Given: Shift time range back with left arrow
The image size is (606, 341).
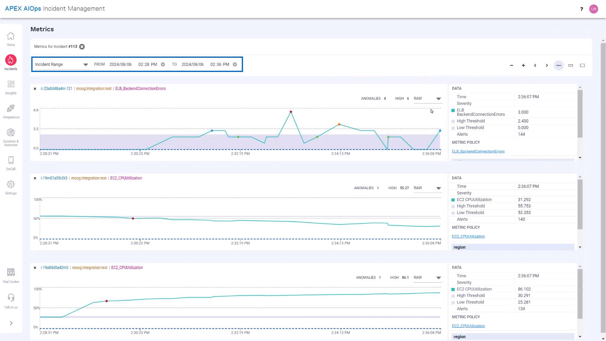Looking at the screenshot, I should click(535, 66).
